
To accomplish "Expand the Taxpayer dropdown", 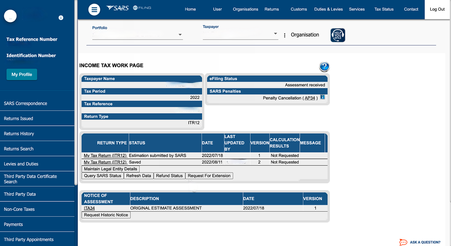I will point(240,34).
